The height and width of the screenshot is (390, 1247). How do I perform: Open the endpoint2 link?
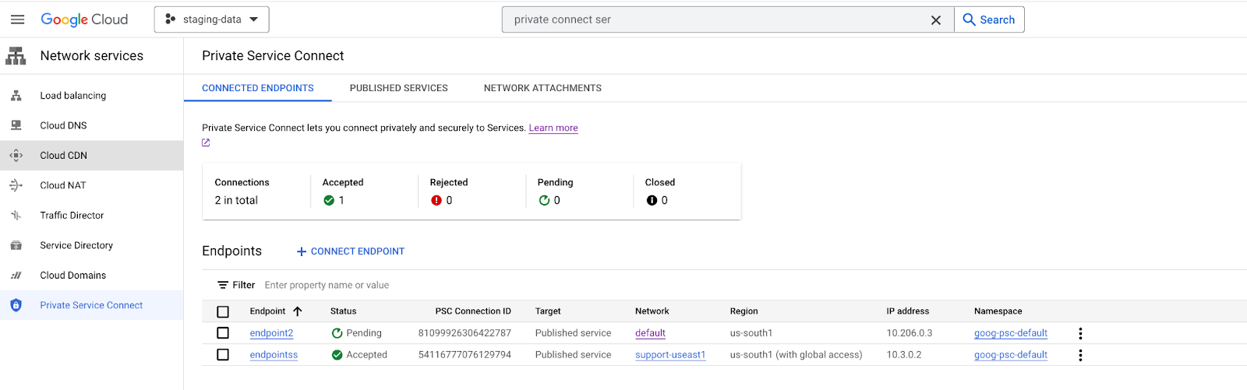point(271,333)
